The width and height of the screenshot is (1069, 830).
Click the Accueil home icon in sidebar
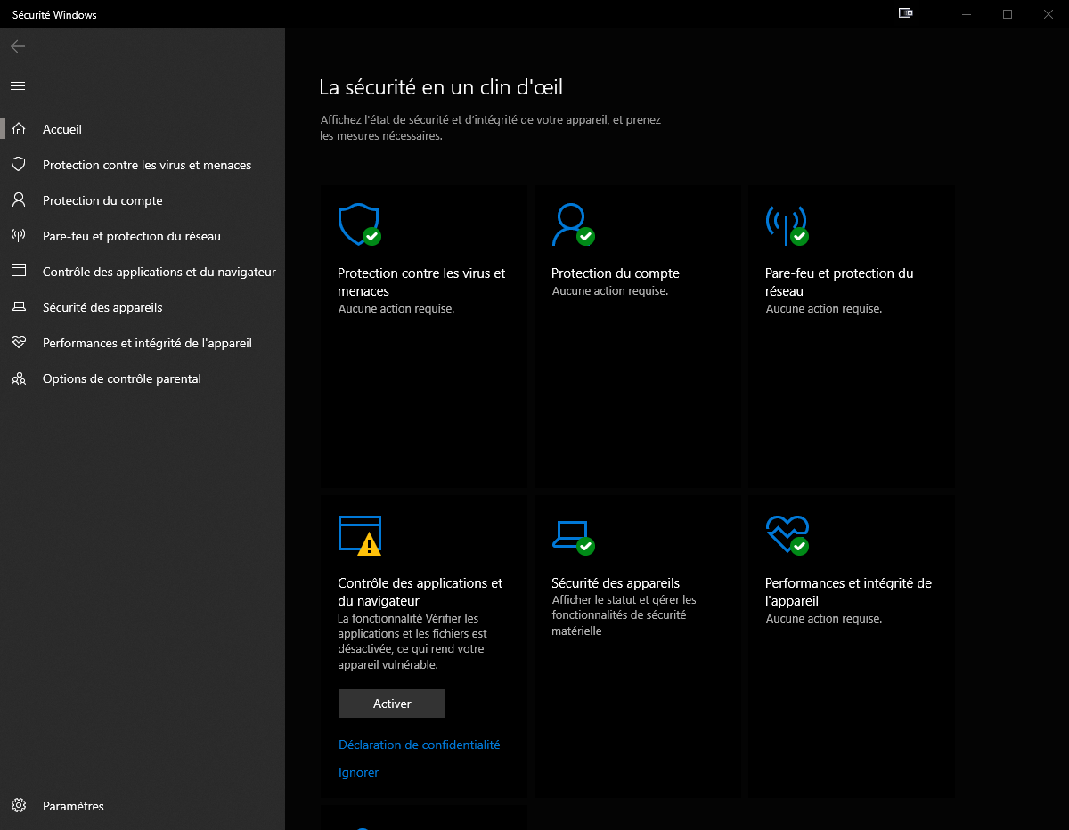18,129
